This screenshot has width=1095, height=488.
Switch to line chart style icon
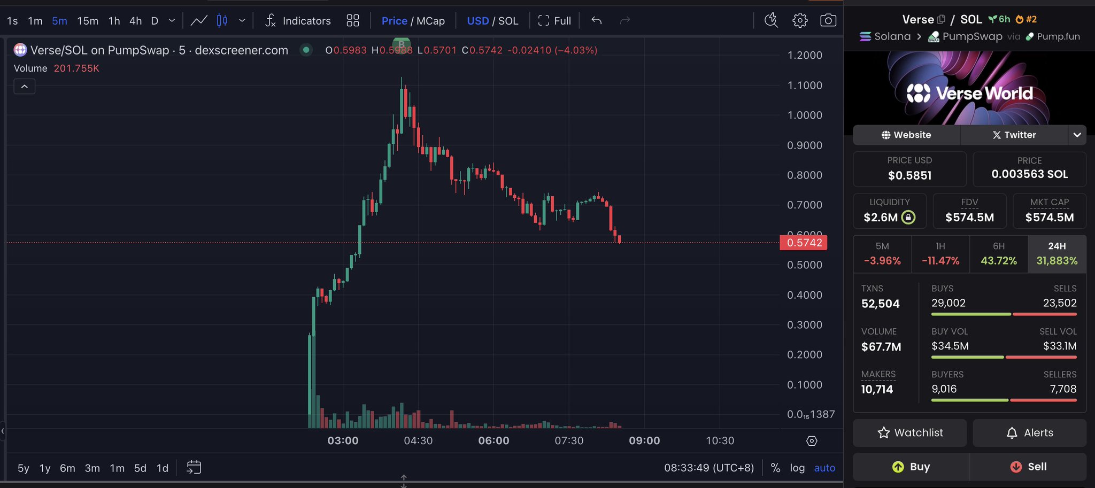click(199, 21)
